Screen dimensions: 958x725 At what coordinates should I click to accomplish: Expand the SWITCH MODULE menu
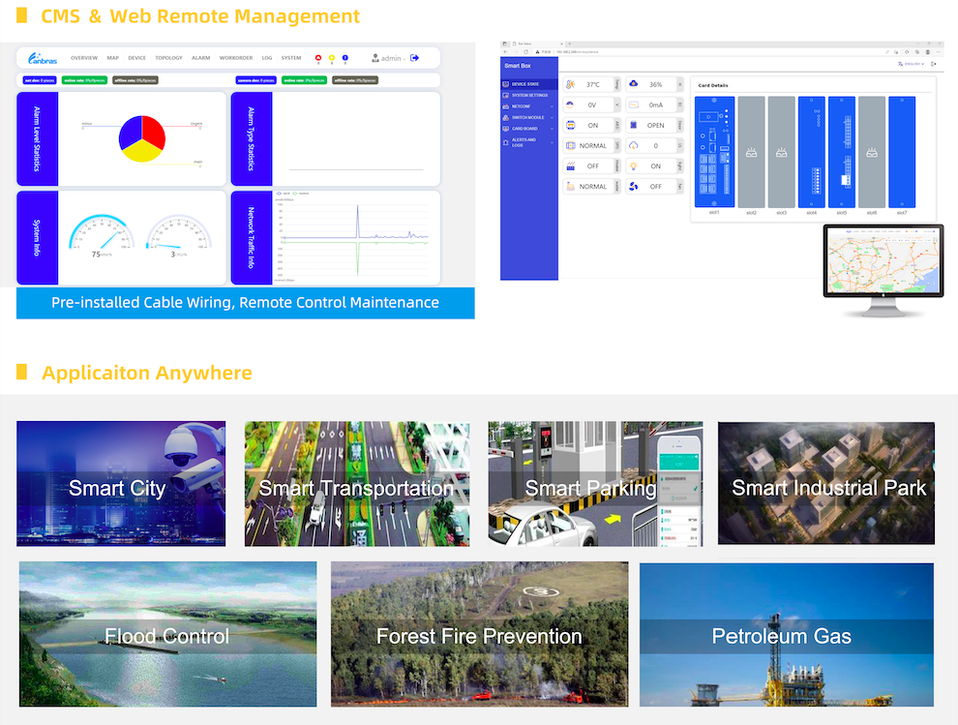coord(527,117)
